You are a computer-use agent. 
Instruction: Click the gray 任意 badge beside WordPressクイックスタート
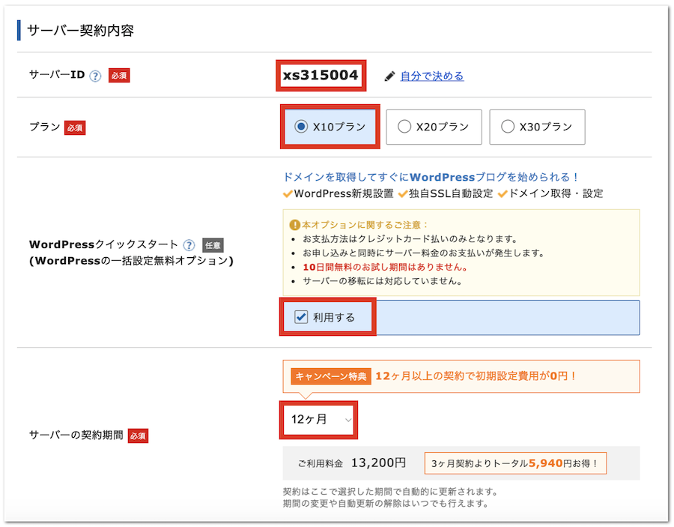[x=213, y=245]
